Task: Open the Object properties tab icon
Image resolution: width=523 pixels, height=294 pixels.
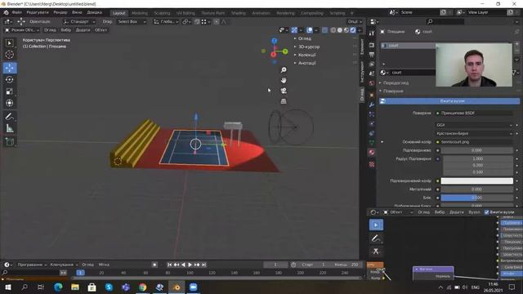Action: (x=372, y=96)
